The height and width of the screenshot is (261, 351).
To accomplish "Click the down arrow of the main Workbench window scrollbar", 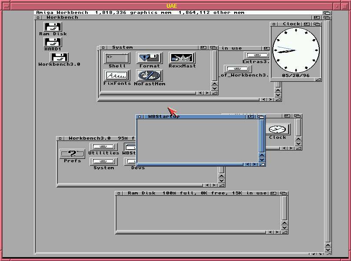I will (328, 250).
